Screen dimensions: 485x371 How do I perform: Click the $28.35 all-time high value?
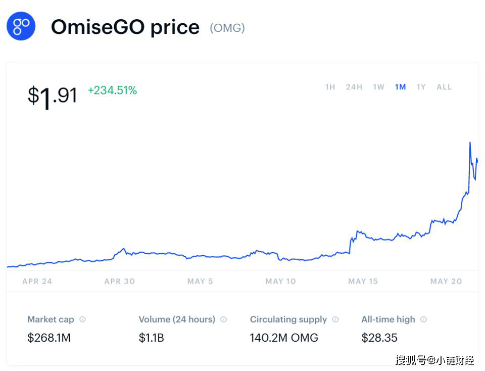pyautogui.click(x=379, y=338)
